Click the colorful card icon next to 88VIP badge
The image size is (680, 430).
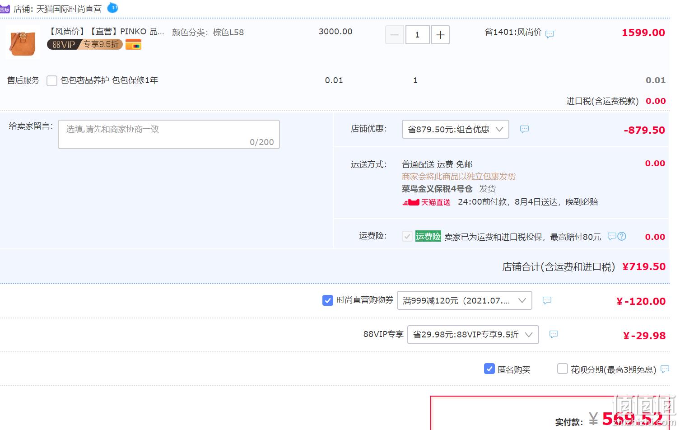point(133,44)
